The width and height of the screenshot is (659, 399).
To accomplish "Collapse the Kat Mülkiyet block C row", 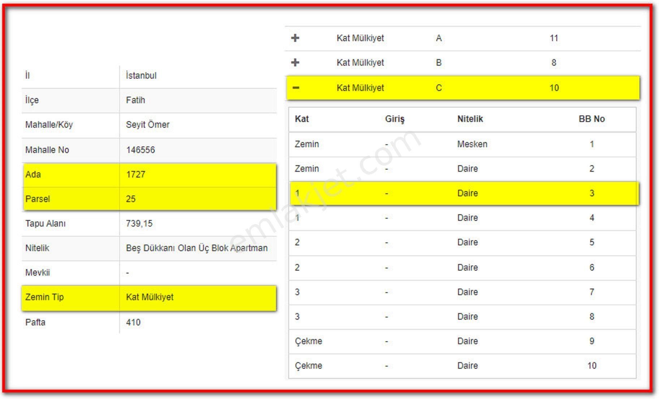I will pos(296,88).
